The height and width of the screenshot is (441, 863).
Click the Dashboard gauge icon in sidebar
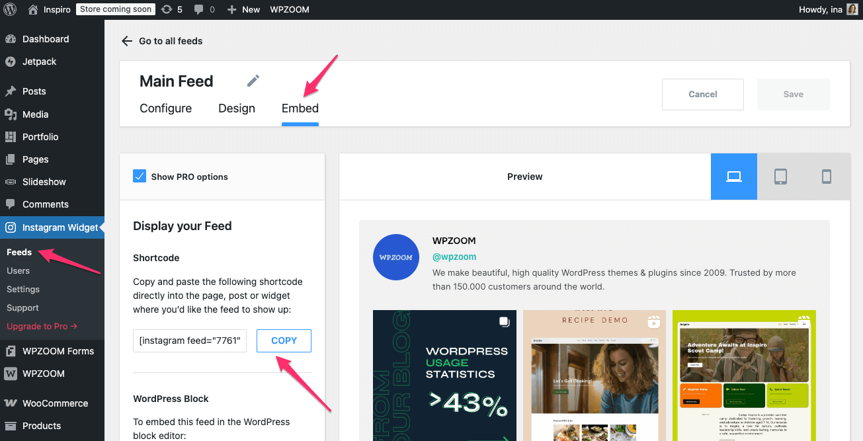(11, 39)
